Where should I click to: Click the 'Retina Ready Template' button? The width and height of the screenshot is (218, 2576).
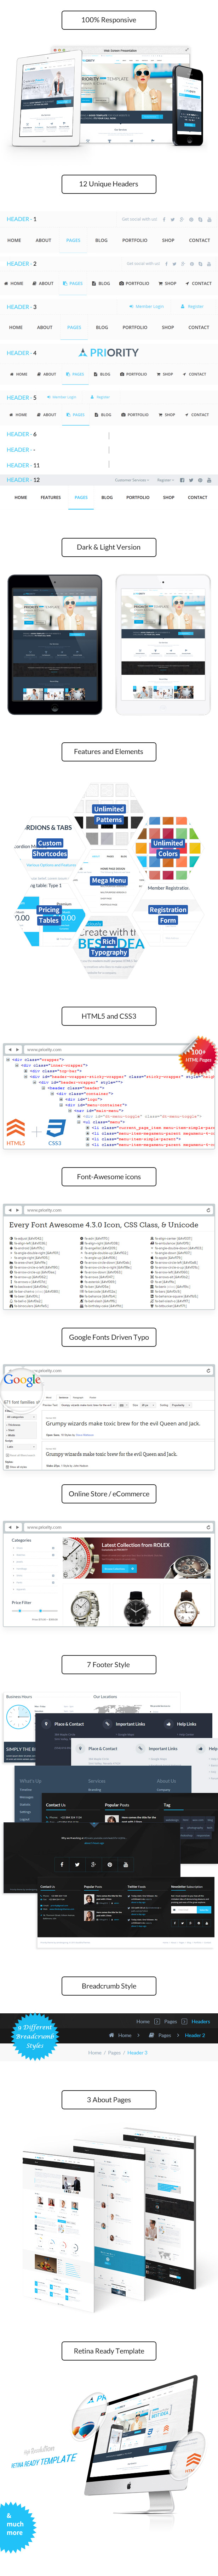click(109, 2351)
